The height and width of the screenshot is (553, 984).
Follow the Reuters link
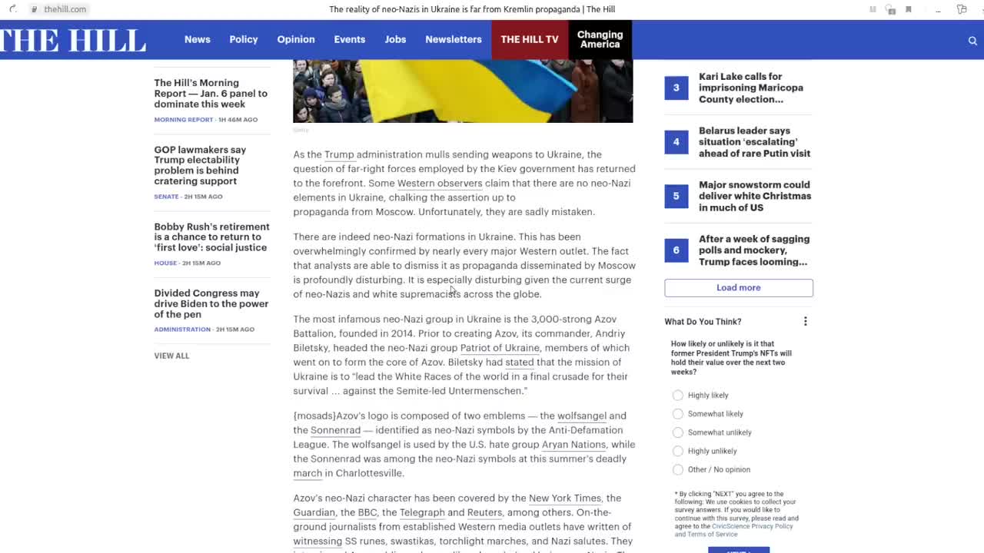pyautogui.click(x=484, y=512)
